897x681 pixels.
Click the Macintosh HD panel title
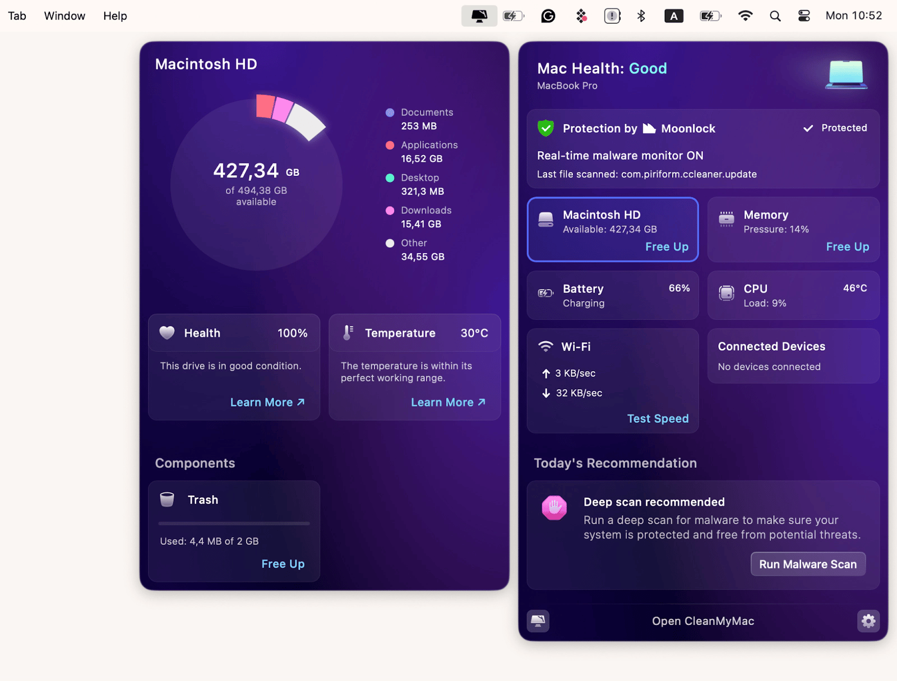pyautogui.click(x=206, y=64)
